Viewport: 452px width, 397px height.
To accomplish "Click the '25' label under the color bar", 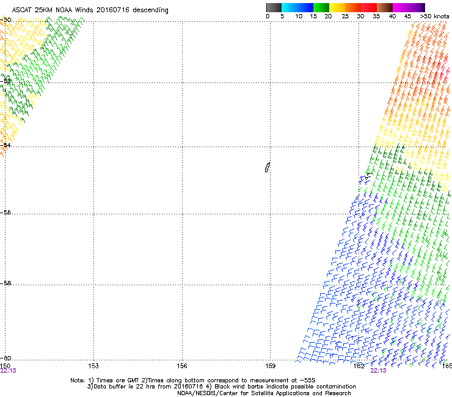I will [345, 16].
